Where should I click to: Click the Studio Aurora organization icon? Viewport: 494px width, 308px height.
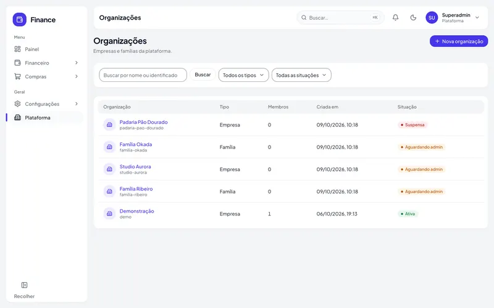coord(109,169)
